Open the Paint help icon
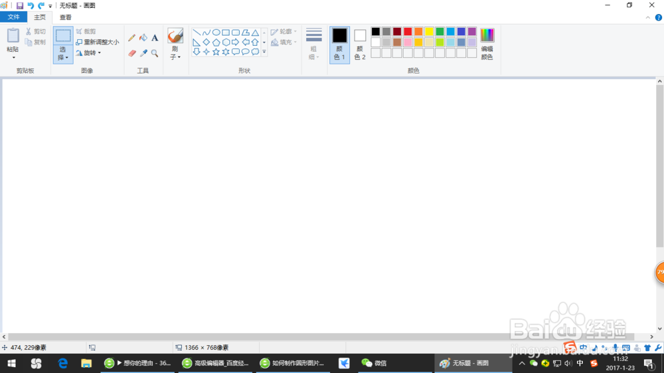The width and height of the screenshot is (664, 373). 659,17
